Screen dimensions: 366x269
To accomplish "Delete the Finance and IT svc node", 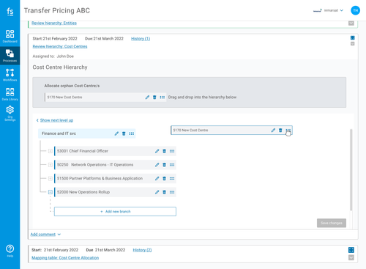I will tap(124, 133).
